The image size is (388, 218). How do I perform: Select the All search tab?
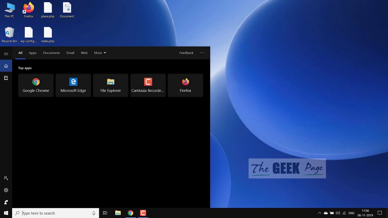pyautogui.click(x=20, y=53)
